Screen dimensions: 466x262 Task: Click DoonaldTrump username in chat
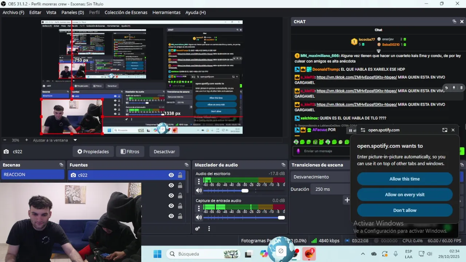coord(325,69)
